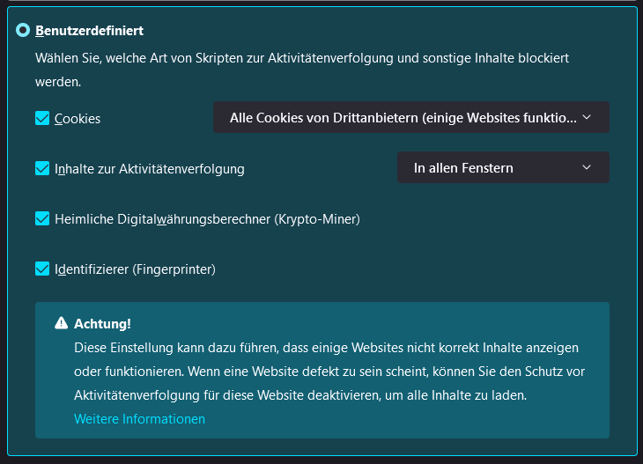Toggle Inhalte zur Aktivitätenverfolgung checkbox

(x=42, y=168)
